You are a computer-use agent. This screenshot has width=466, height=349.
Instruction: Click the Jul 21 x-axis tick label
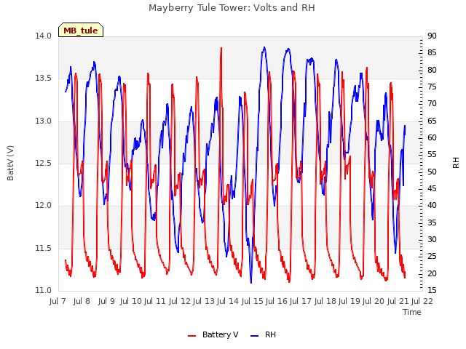pos(398,302)
